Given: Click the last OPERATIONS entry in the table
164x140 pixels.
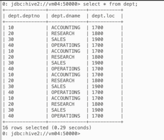Looking at the screenshot, I should [x=66, y=116].
